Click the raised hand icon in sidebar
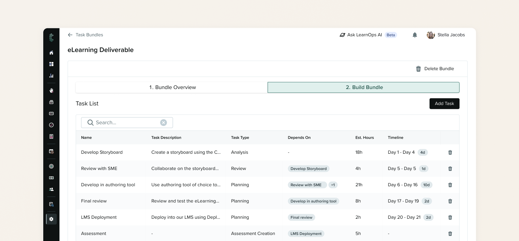Image resolution: width=519 pixels, height=241 pixels. [x=51, y=91]
